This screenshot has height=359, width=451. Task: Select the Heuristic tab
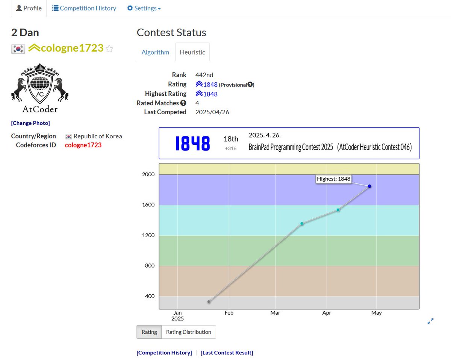point(192,52)
